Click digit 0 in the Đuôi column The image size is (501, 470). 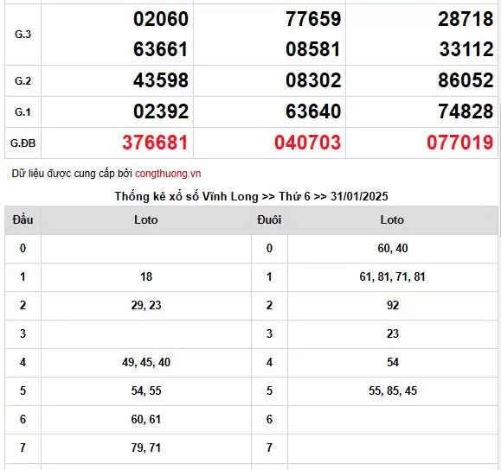269,248
